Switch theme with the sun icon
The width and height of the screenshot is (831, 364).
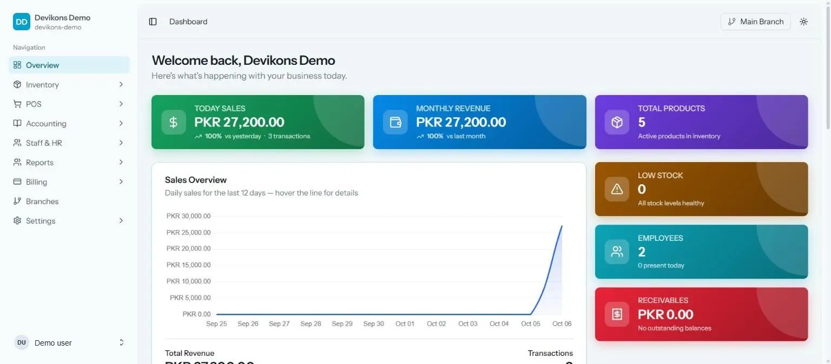point(804,22)
